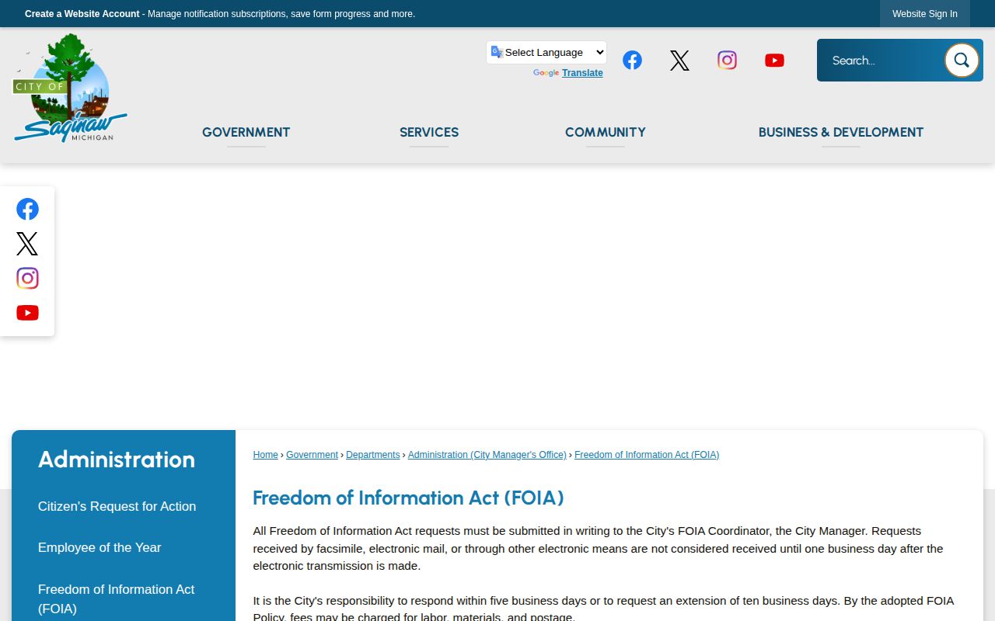This screenshot has width=995, height=621.
Task: Click Instagram icon in floating side panel
Action: (x=27, y=278)
